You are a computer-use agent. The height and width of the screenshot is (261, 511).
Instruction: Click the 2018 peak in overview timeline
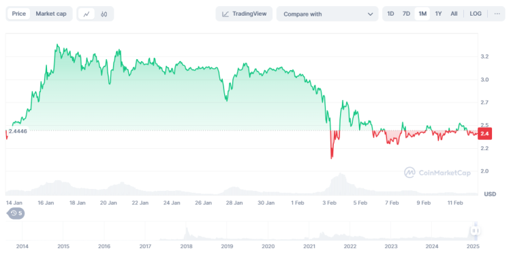(x=187, y=231)
